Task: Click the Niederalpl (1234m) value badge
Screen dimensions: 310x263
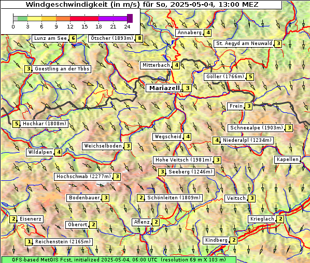Action: pyautogui.click(x=217, y=140)
